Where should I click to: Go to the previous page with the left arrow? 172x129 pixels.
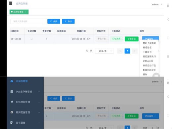coord(120,51)
